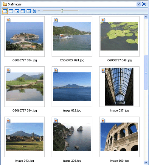
Task: Click the scrollbar down arrow
Action: pyautogui.click(x=146, y=162)
